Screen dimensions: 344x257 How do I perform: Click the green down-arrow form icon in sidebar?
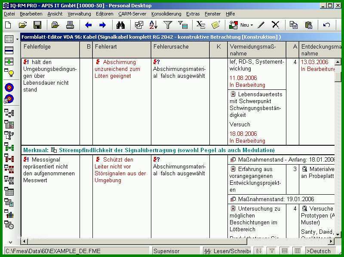pos(9,61)
